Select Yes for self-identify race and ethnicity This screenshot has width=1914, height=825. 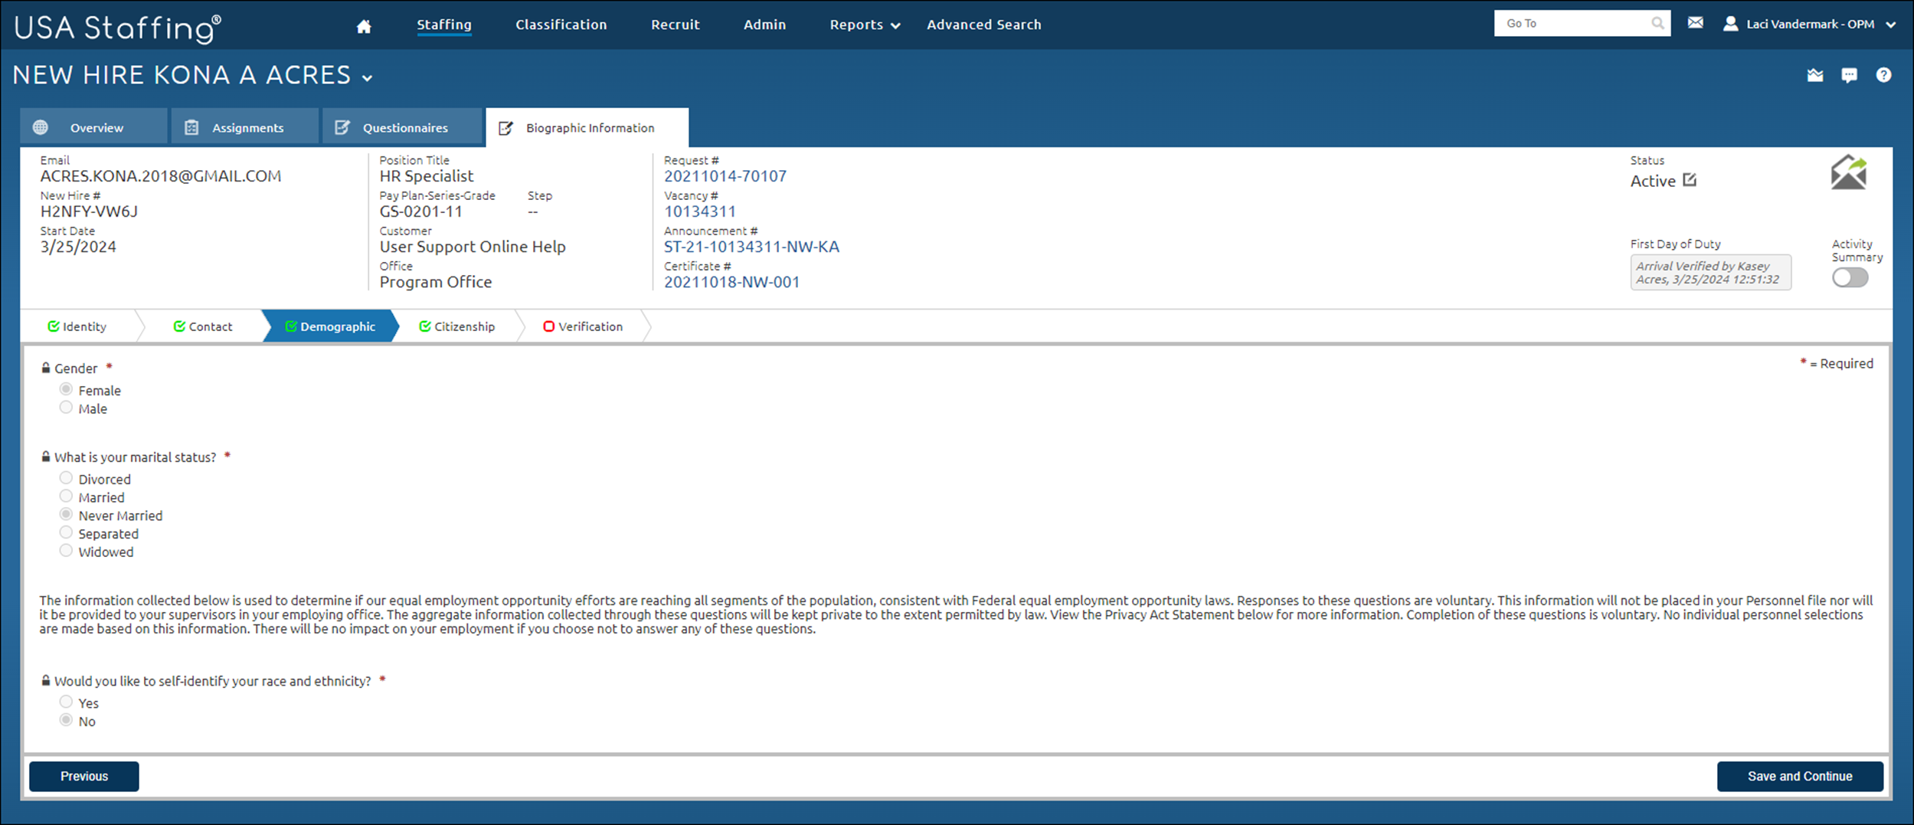click(66, 702)
